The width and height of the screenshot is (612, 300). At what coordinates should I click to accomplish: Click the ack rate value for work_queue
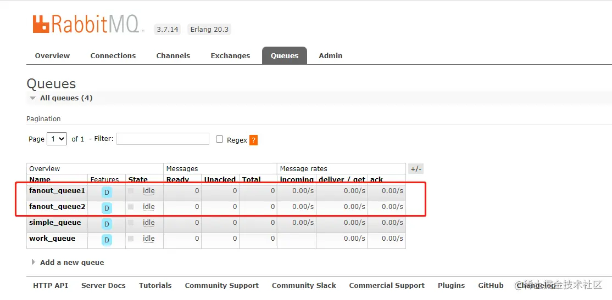[x=392, y=239]
